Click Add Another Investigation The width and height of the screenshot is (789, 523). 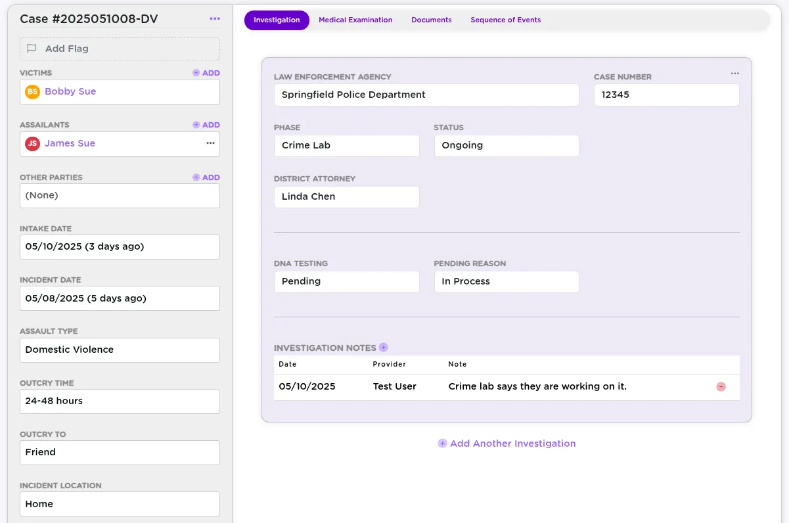(507, 443)
